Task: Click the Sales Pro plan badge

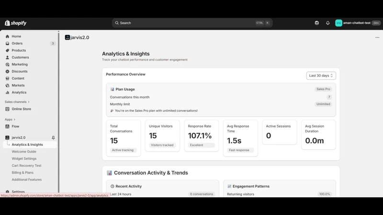Action: pyautogui.click(x=323, y=89)
